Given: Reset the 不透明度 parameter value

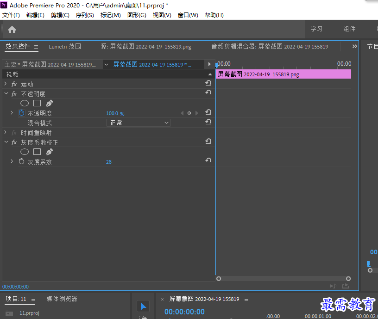Looking at the screenshot, I should coord(208,112).
